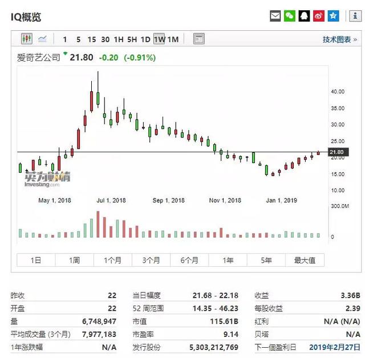
Task: Click the 5,303,212,769 shares outstanding value
Action: tap(214, 347)
